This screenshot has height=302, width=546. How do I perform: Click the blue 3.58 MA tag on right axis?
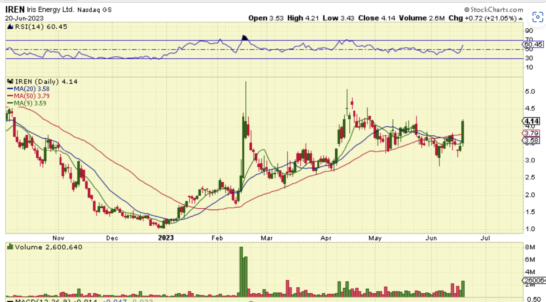(531, 140)
